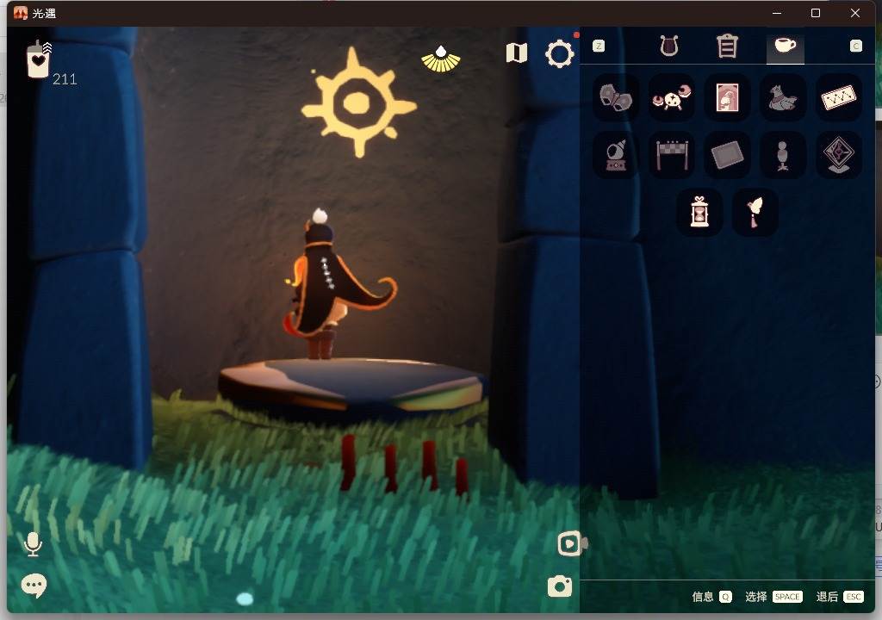
Task: Go to next tab with C key hint
Action: (855, 46)
